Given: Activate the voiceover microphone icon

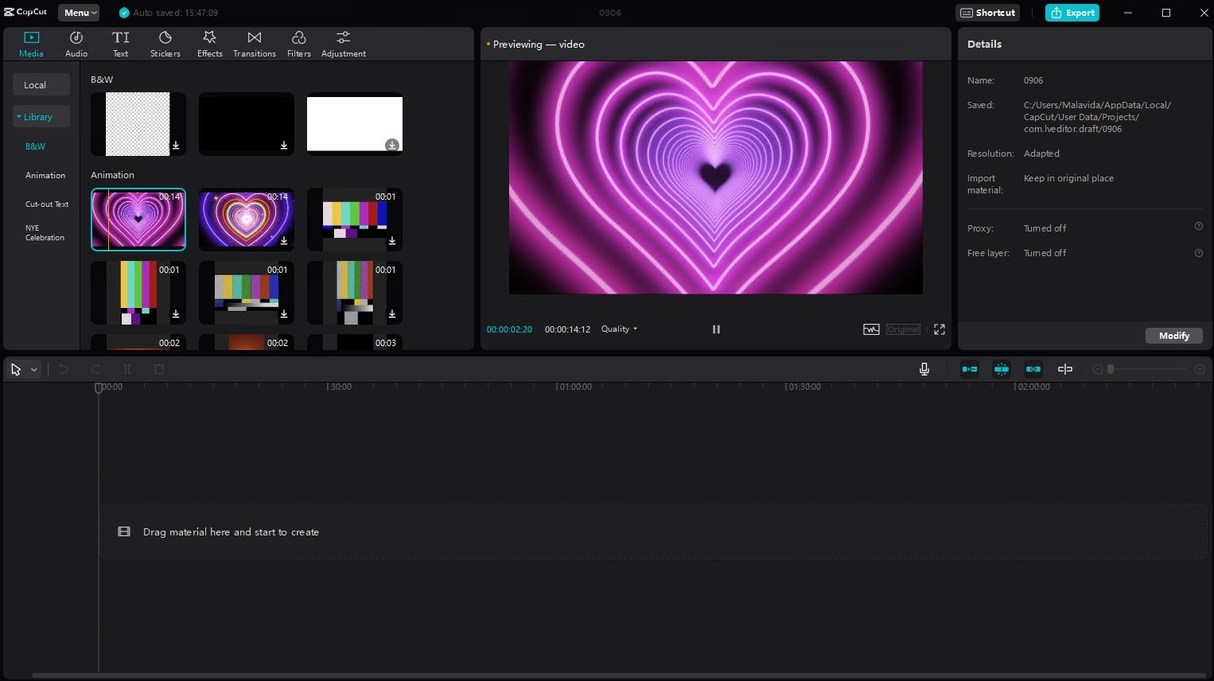Looking at the screenshot, I should (924, 368).
